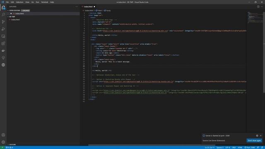This screenshot has width=265, height=149.
Task: Click the editor minimap
Action: pos(255,17)
